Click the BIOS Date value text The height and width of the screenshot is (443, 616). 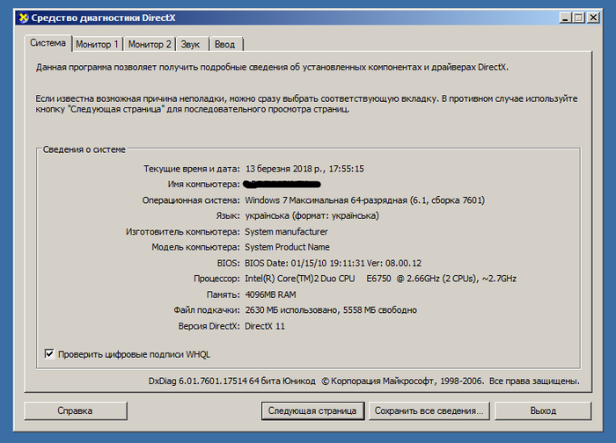pyautogui.click(x=334, y=264)
